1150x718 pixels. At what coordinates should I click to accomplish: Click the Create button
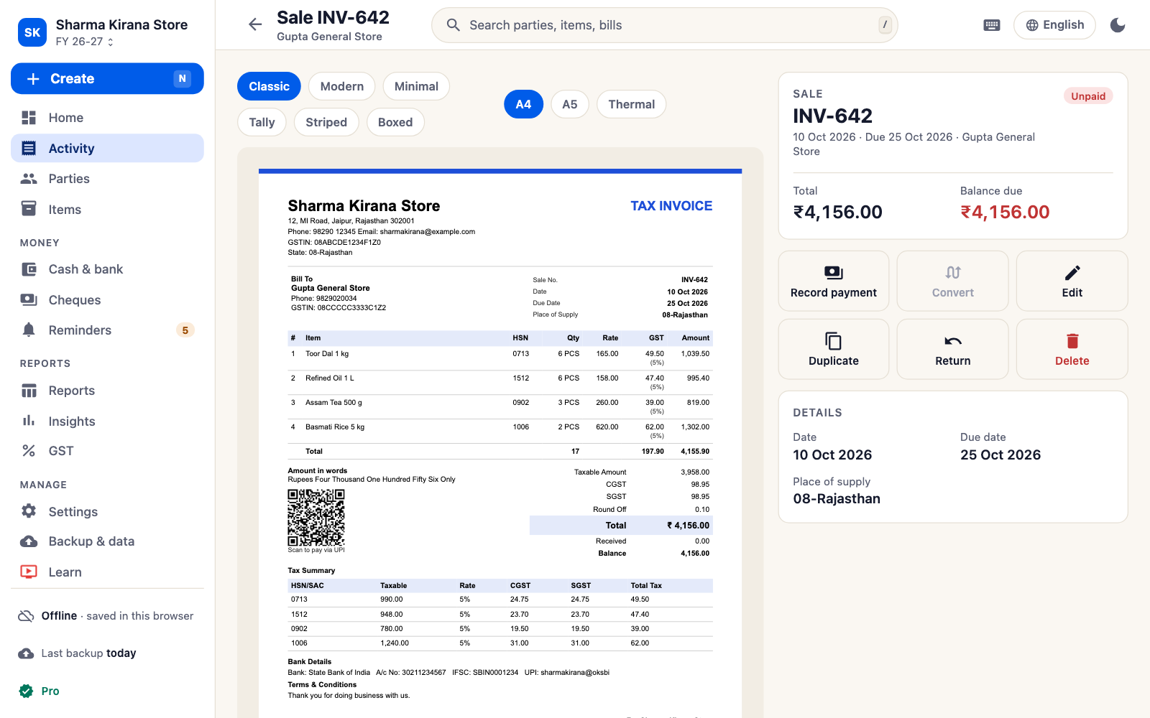pyautogui.click(x=107, y=78)
